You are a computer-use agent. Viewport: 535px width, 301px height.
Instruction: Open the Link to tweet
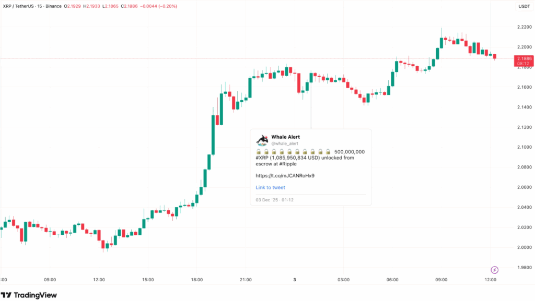[x=270, y=188]
